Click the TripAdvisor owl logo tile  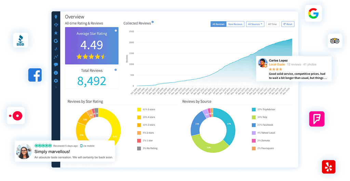tap(335, 41)
